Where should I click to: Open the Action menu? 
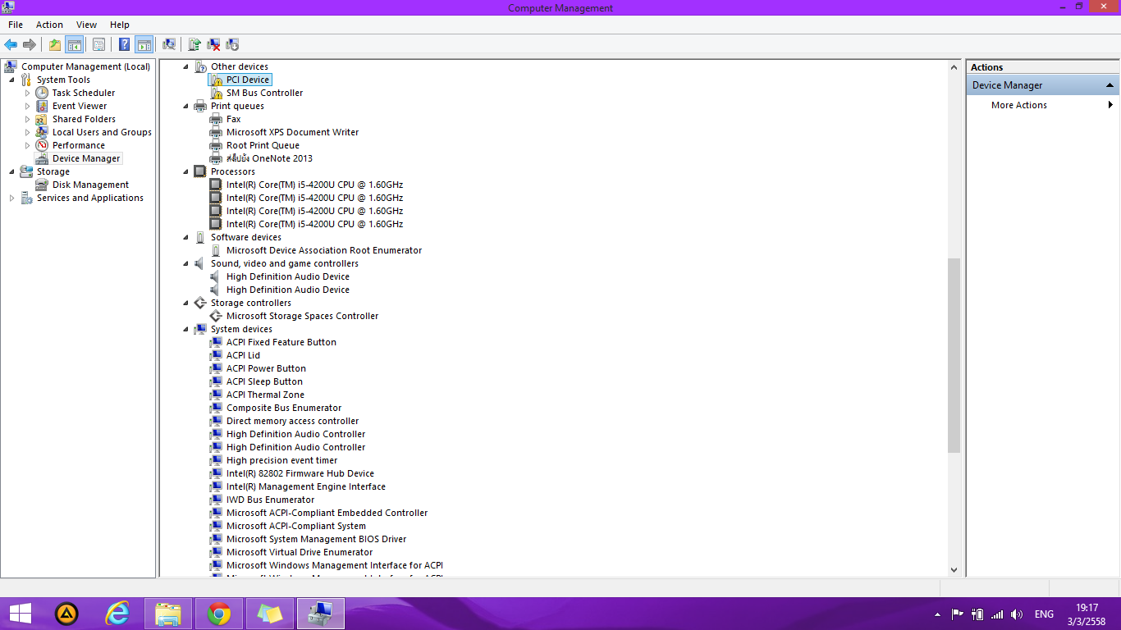click(x=49, y=25)
